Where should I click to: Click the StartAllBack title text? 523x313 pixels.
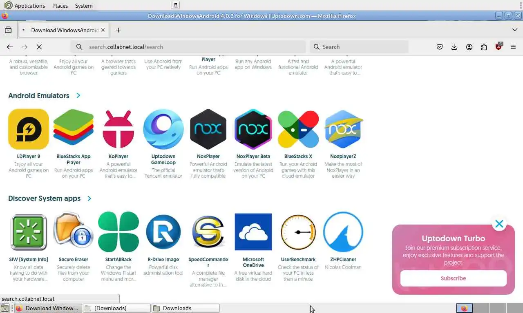click(118, 260)
